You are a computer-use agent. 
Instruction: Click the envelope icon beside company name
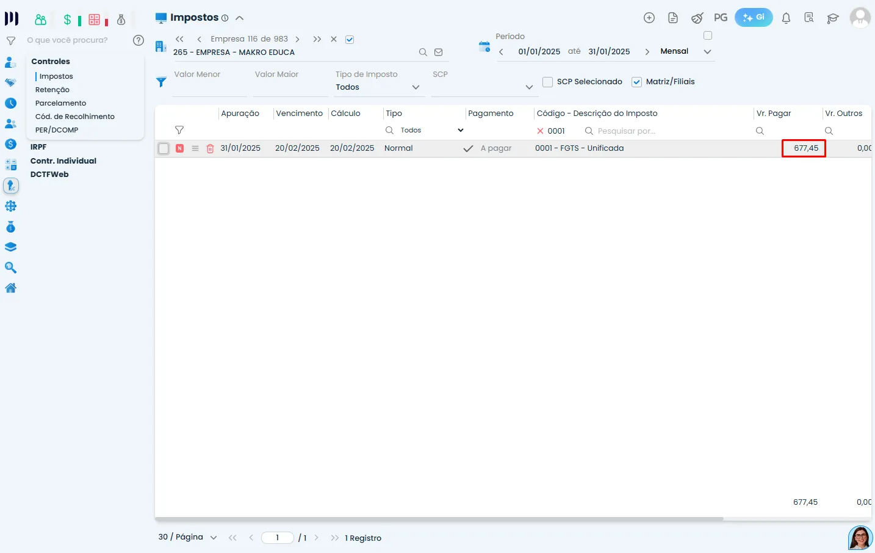(x=438, y=52)
